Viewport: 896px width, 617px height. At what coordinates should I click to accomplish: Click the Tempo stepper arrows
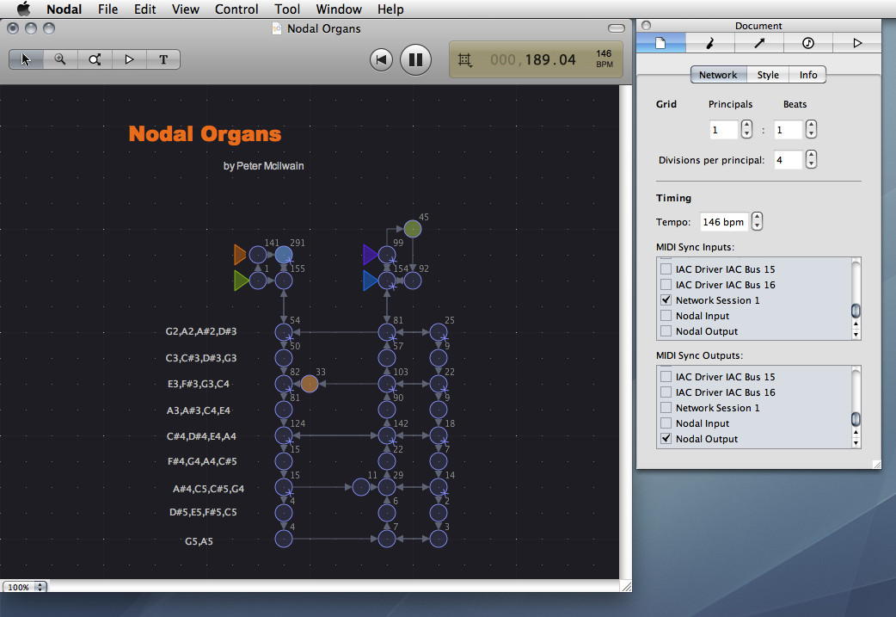(758, 221)
